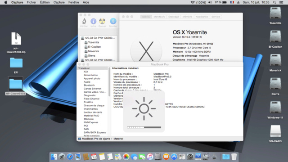Image resolution: width=288 pixels, height=162 pixels.
Task: Select NVMExpress in the sidebar
Action: click(x=91, y=122)
